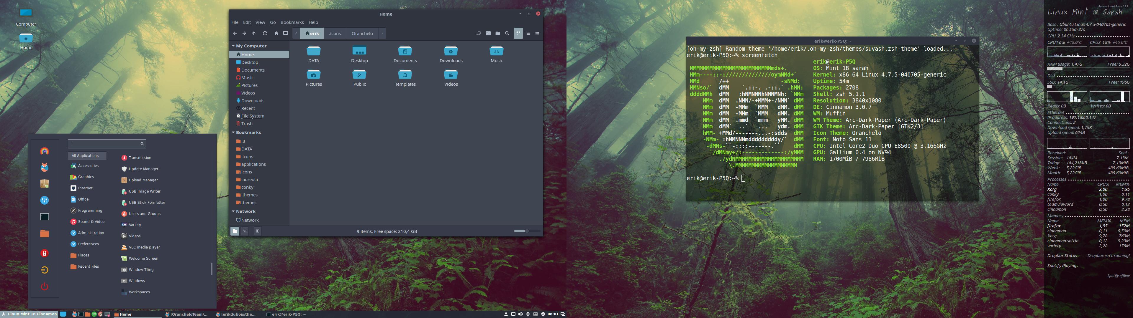The width and height of the screenshot is (1133, 318).
Task: Toggle location entry icon in toolbar
Action: click(x=479, y=33)
